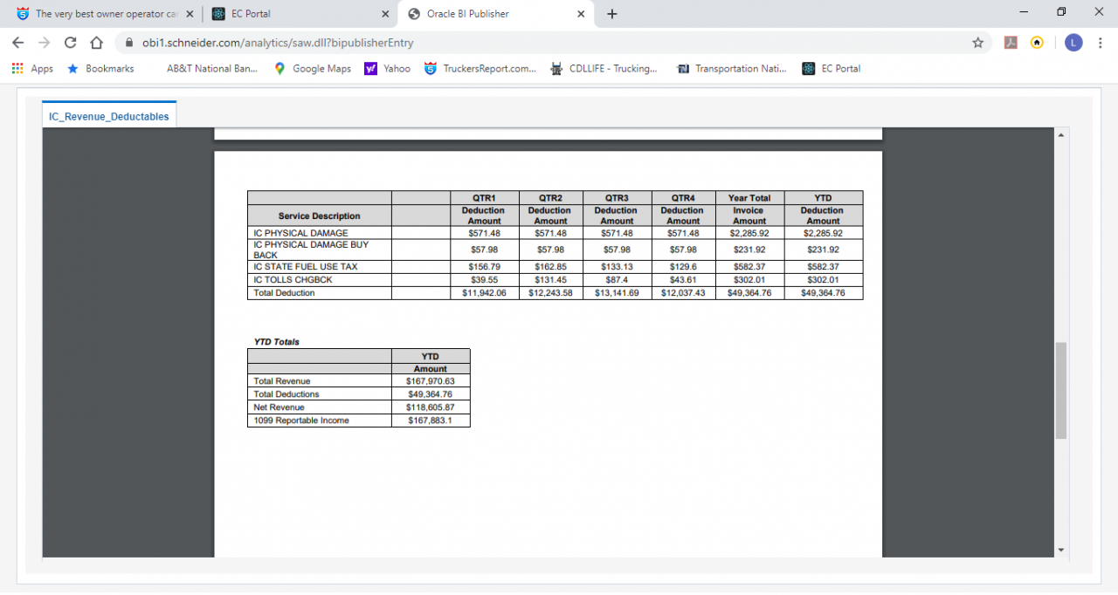
Task: Select the IC_Revenue_Deductables report tab
Action: click(109, 116)
